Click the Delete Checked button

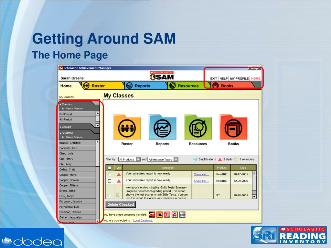coord(121,204)
